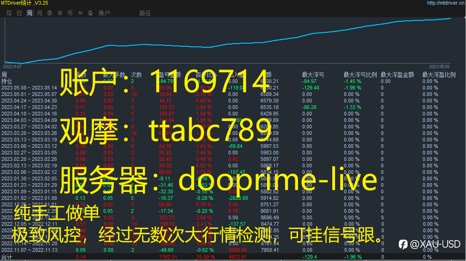Select the 合计 totals row label
Viewport: 466px width, 261px height.
click(7, 257)
